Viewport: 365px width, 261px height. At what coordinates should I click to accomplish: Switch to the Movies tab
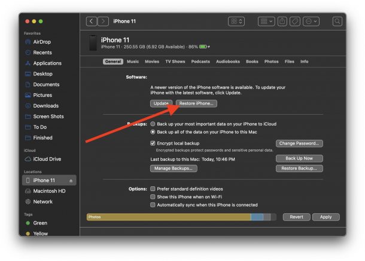pos(152,62)
